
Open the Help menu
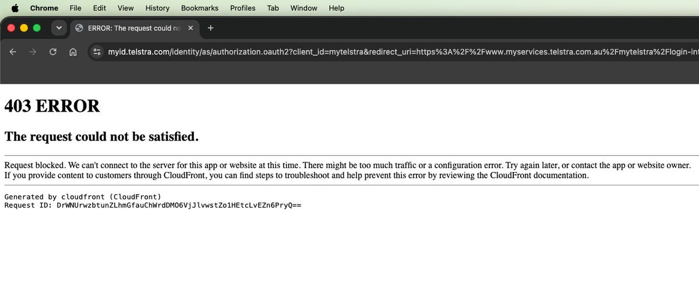(337, 8)
